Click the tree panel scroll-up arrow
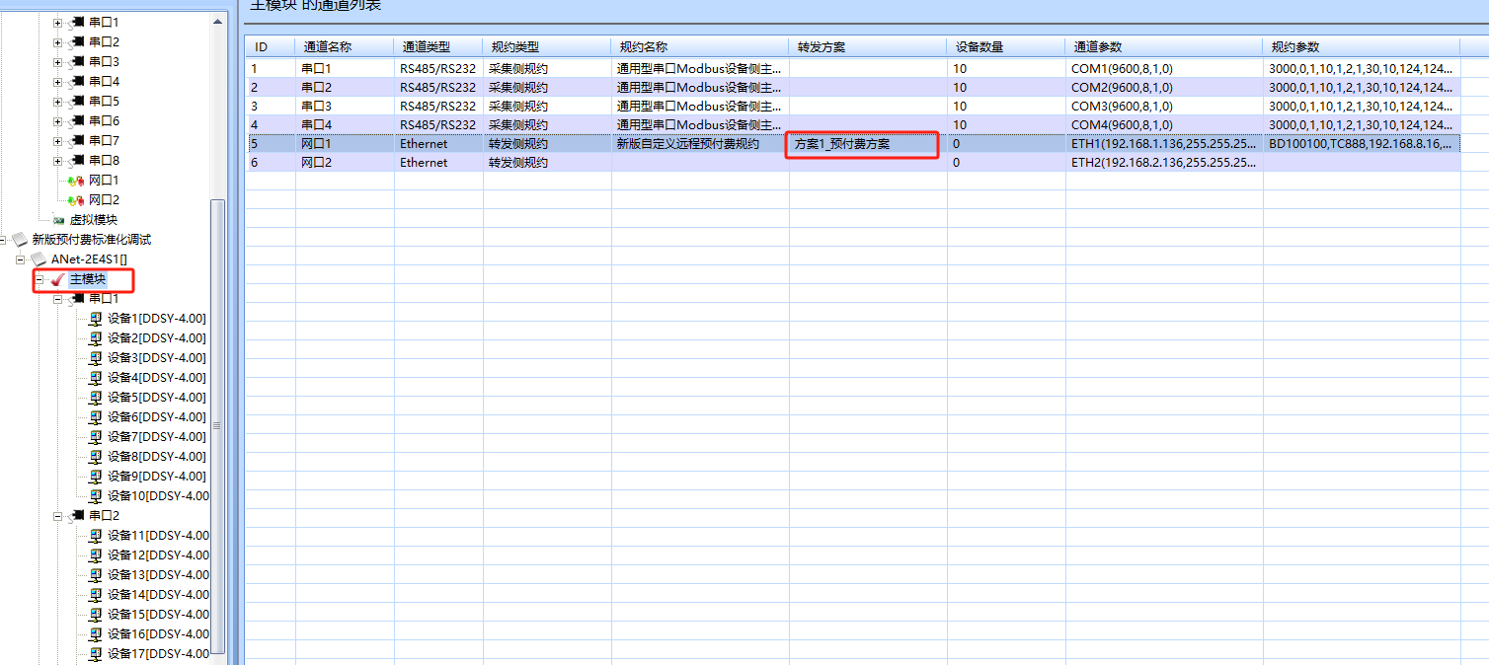This screenshot has height=665, width=1489. (217, 21)
